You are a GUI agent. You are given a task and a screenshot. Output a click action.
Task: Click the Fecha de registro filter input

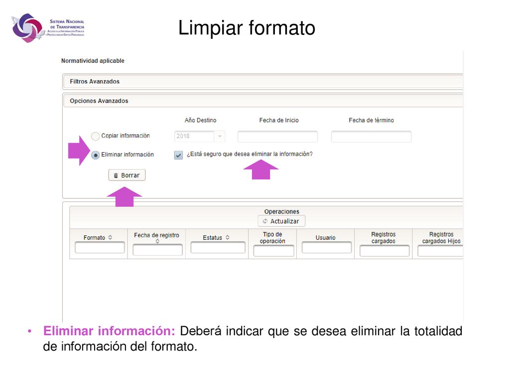coord(157,250)
